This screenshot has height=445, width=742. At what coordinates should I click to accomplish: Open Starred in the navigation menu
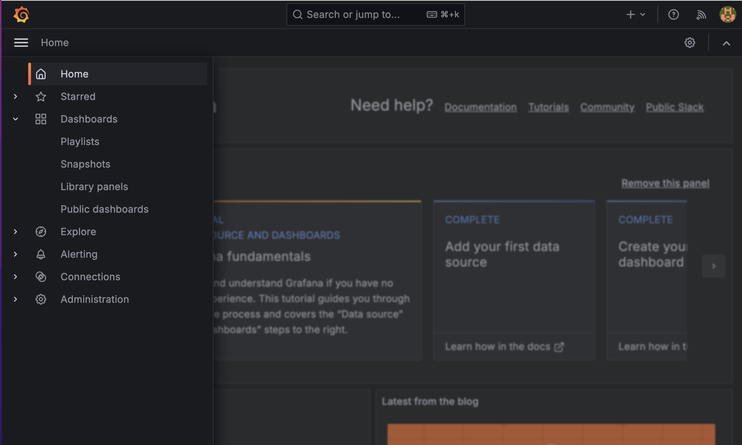tap(78, 96)
